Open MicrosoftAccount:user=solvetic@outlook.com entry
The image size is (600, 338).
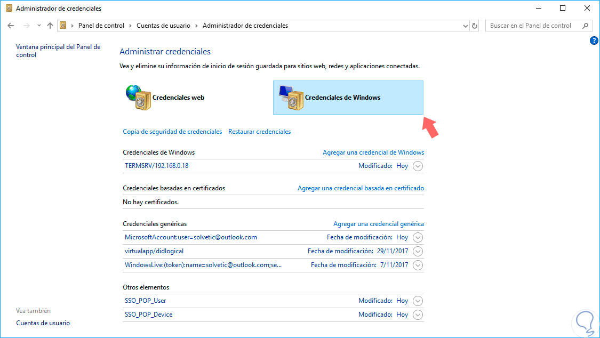pyautogui.click(x=191, y=237)
